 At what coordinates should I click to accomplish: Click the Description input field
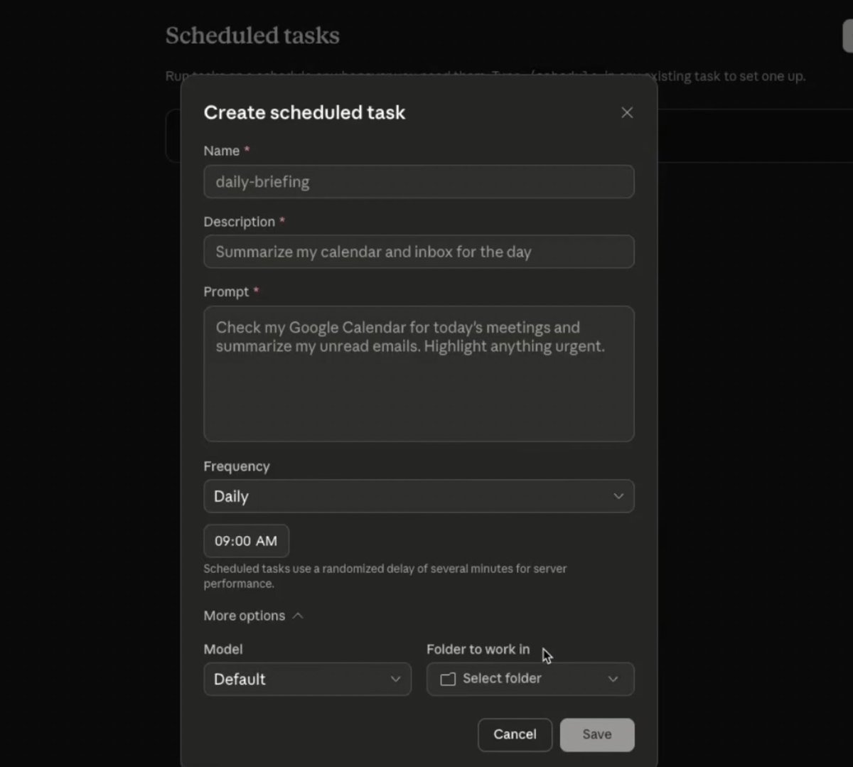click(x=419, y=252)
